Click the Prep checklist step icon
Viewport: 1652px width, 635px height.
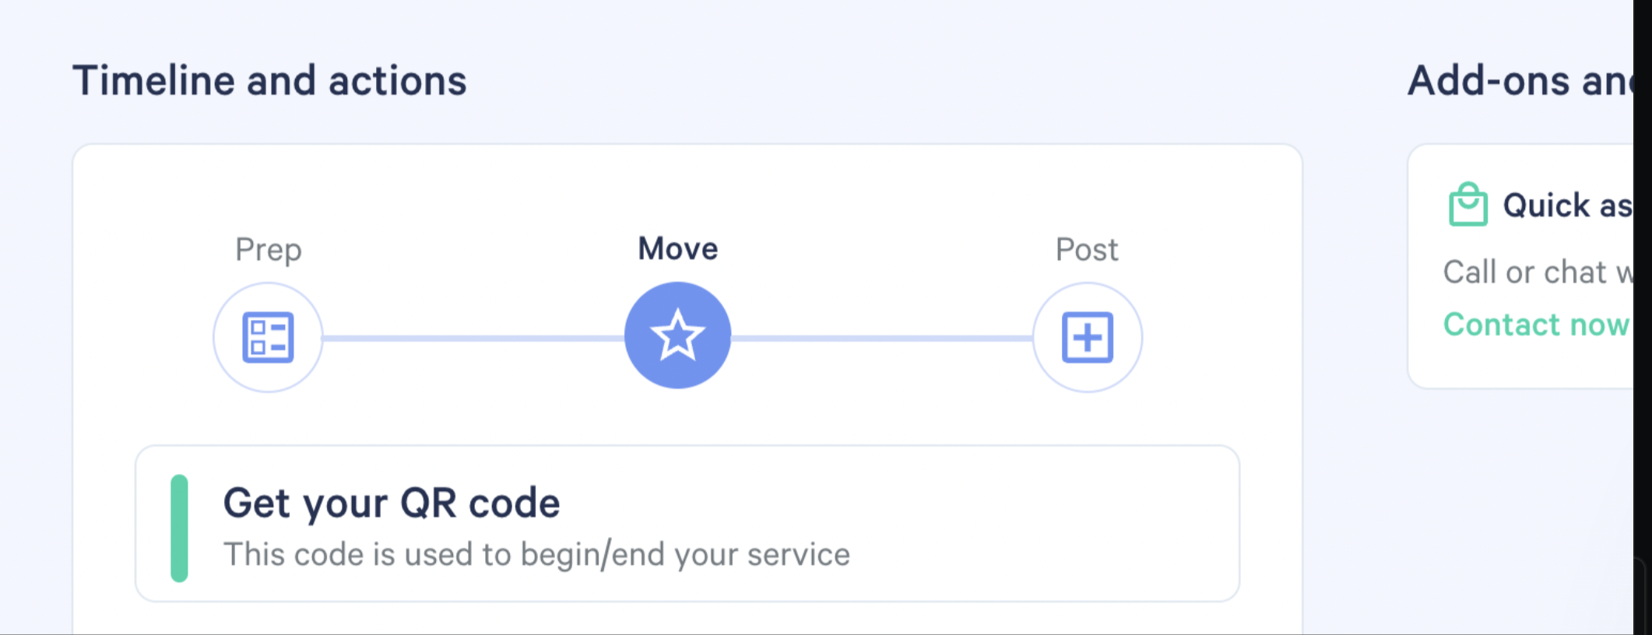click(x=268, y=337)
